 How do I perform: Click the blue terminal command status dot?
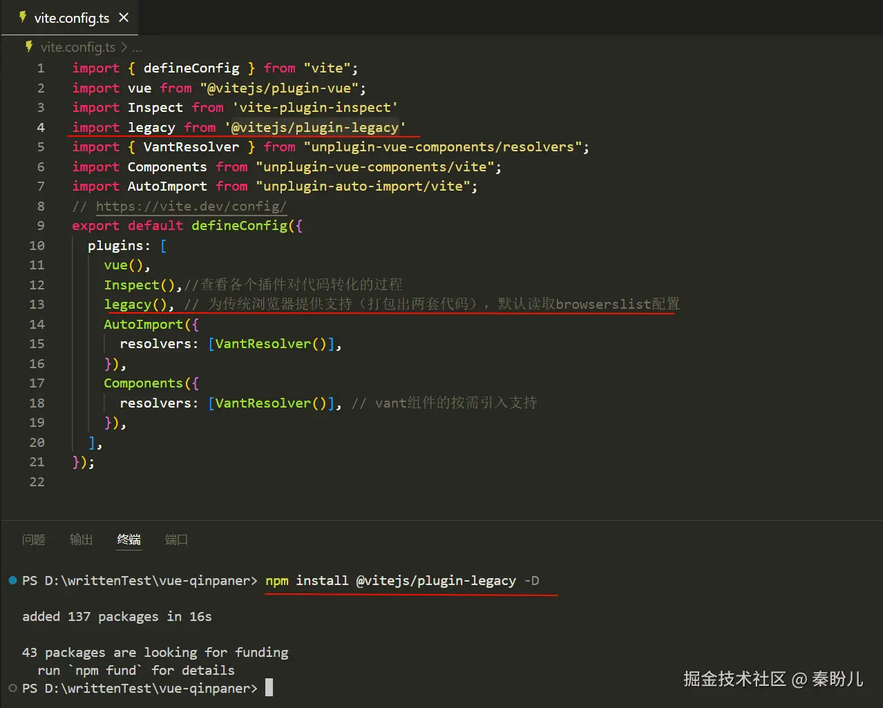click(x=12, y=580)
